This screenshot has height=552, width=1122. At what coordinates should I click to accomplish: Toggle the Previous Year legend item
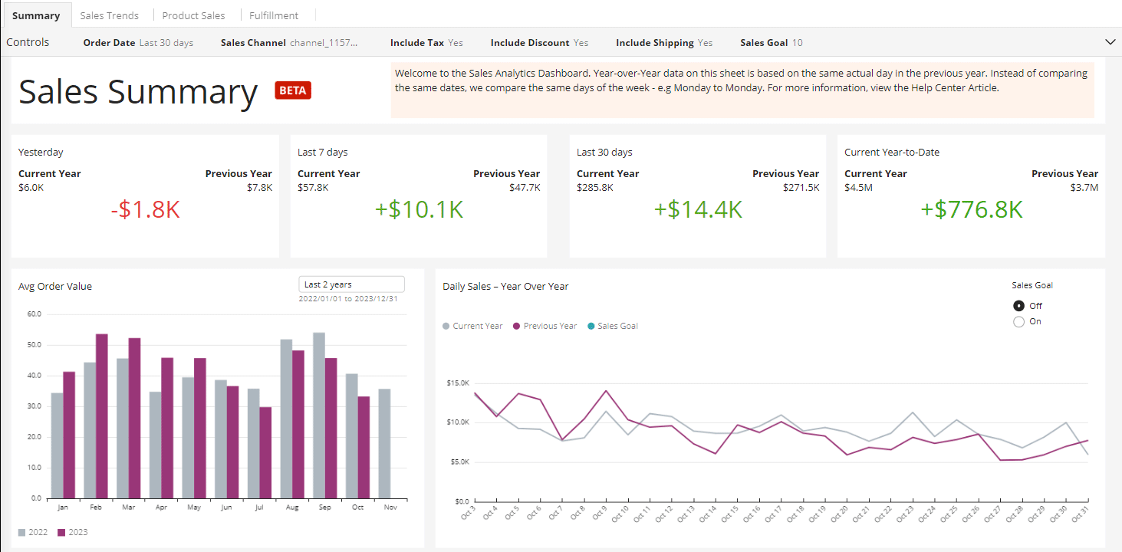tap(545, 325)
